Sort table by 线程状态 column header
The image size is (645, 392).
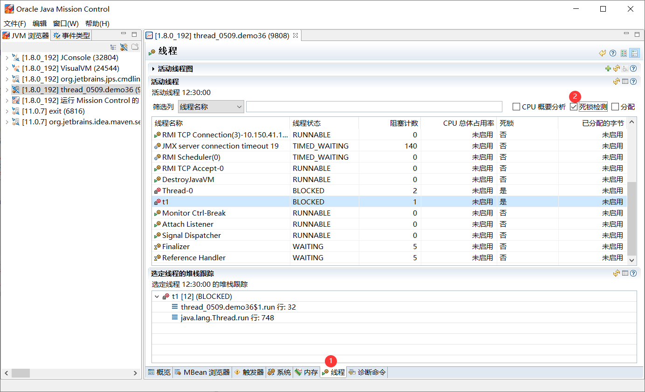[x=324, y=123]
